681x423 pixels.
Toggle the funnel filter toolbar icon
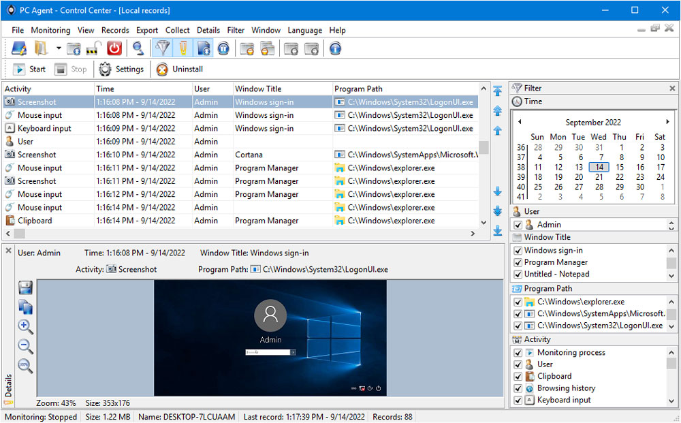[x=163, y=48]
